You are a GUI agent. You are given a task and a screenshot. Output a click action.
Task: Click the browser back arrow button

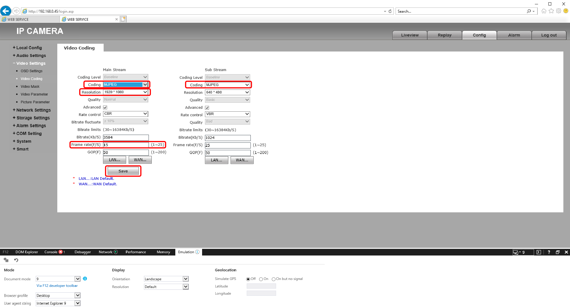coord(6,11)
